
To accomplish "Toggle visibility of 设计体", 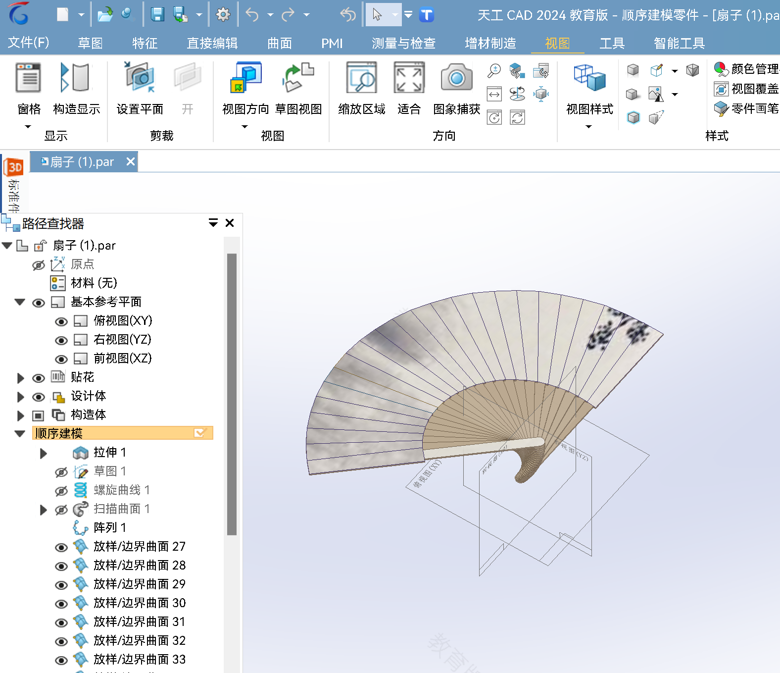I will pyautogui.click(x=38, y=397).
